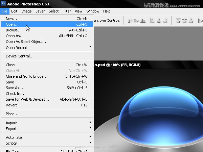Choose Save for Web & Devices...
The image size is (203, 152).
pyautogui.click(x=47, y=99)
